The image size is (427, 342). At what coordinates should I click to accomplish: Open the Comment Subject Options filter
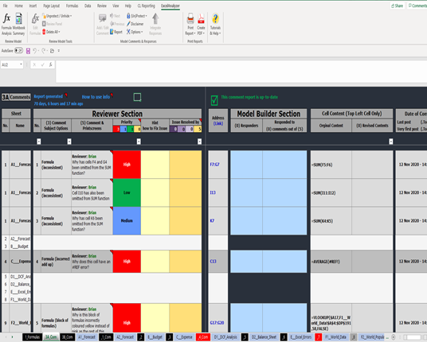pyautogui.click(x=69, y=142)
